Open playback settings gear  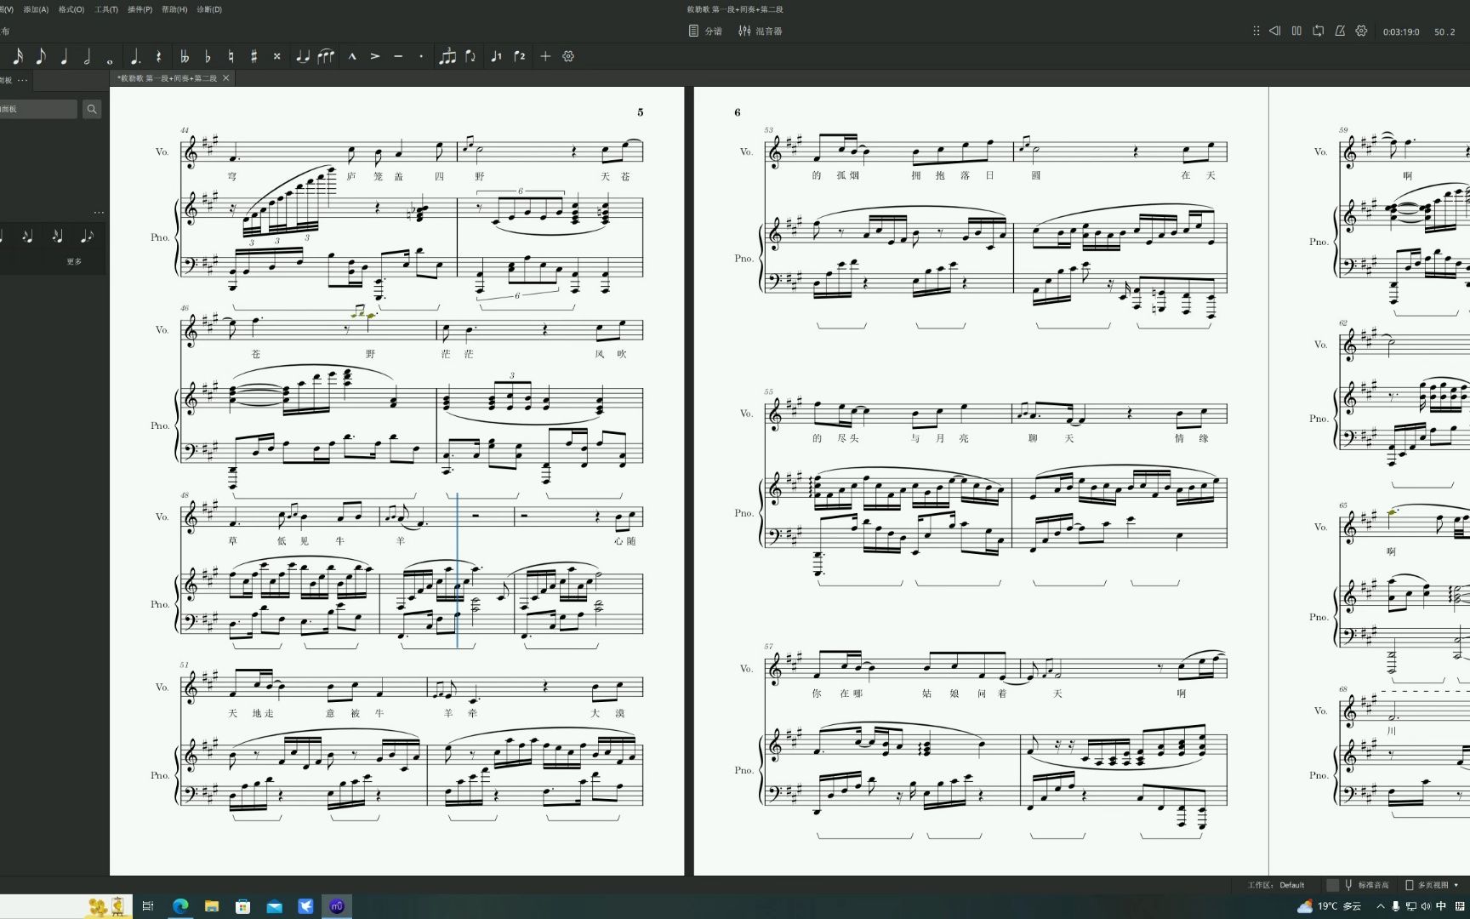point(1361,31)
